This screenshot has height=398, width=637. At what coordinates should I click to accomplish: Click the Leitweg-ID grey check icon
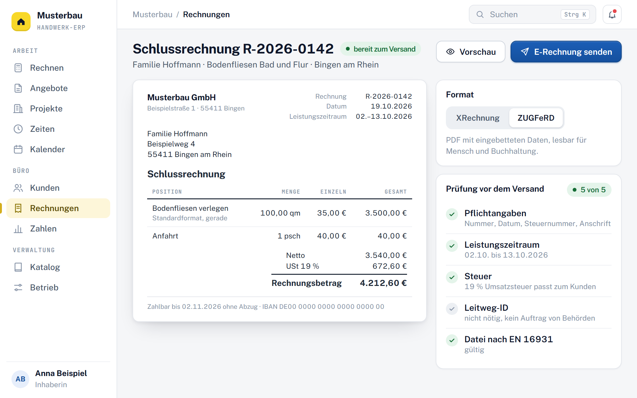pyautogui.click(x=452, y=309)
